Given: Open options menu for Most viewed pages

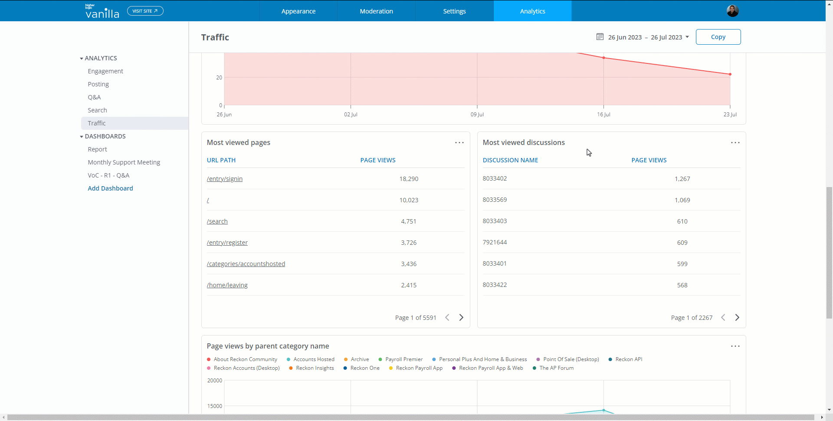Looking at the screenshot, I should [x=459, y=142].
